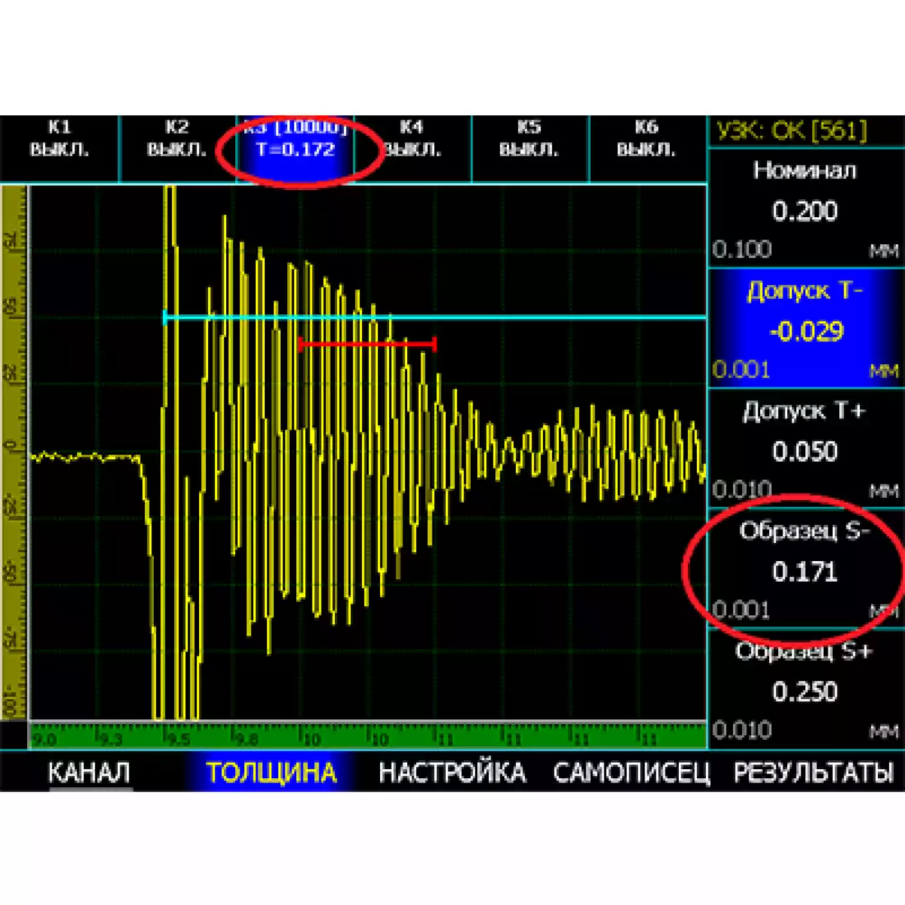Select the Номинал 0.200 parameter
Viewport: 905px width, 905px height.
(805, 209)
